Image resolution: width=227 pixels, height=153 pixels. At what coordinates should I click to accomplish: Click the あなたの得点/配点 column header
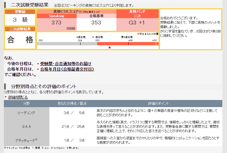[x=72, y=104]
